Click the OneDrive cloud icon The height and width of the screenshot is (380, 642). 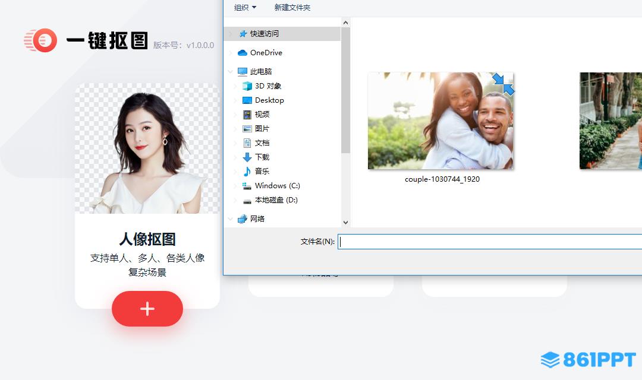(243, 53)
